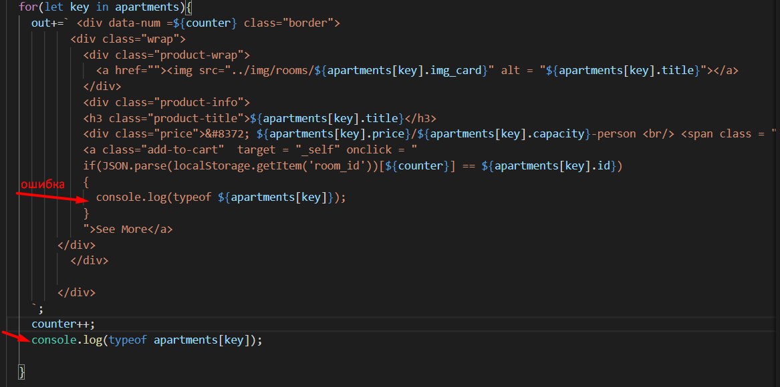Image resolution: width=780 pixels, height=387 pixels.
Task: Click the '<div class="product-info">' line
Action: pos(166,102)
